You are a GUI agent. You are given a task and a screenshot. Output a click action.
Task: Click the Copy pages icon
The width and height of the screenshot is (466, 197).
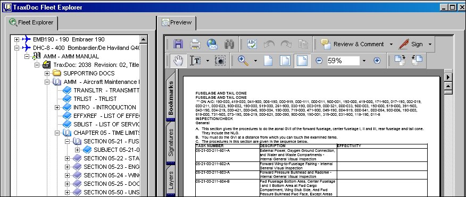click(303, 44)
